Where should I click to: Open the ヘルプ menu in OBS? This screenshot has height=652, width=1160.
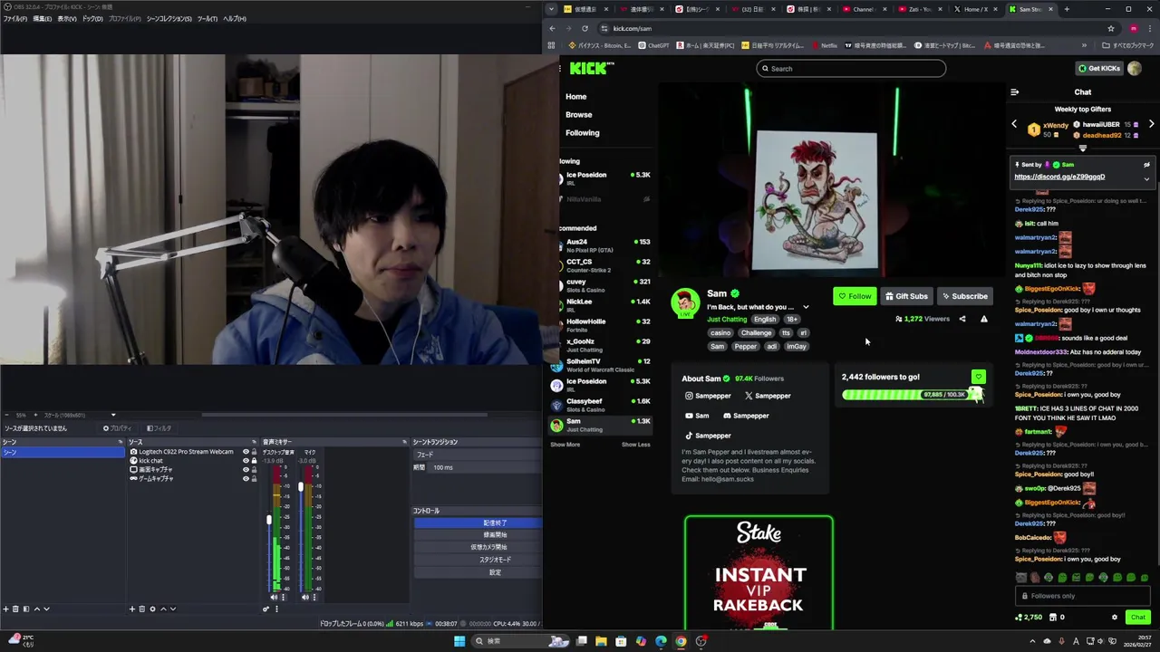click(x=234, y=18)
